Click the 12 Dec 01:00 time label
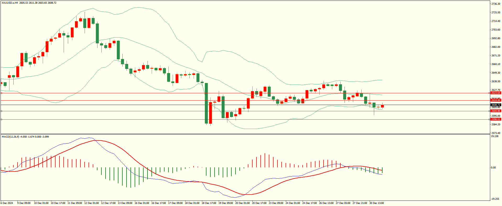 click(x=91, y=203)
